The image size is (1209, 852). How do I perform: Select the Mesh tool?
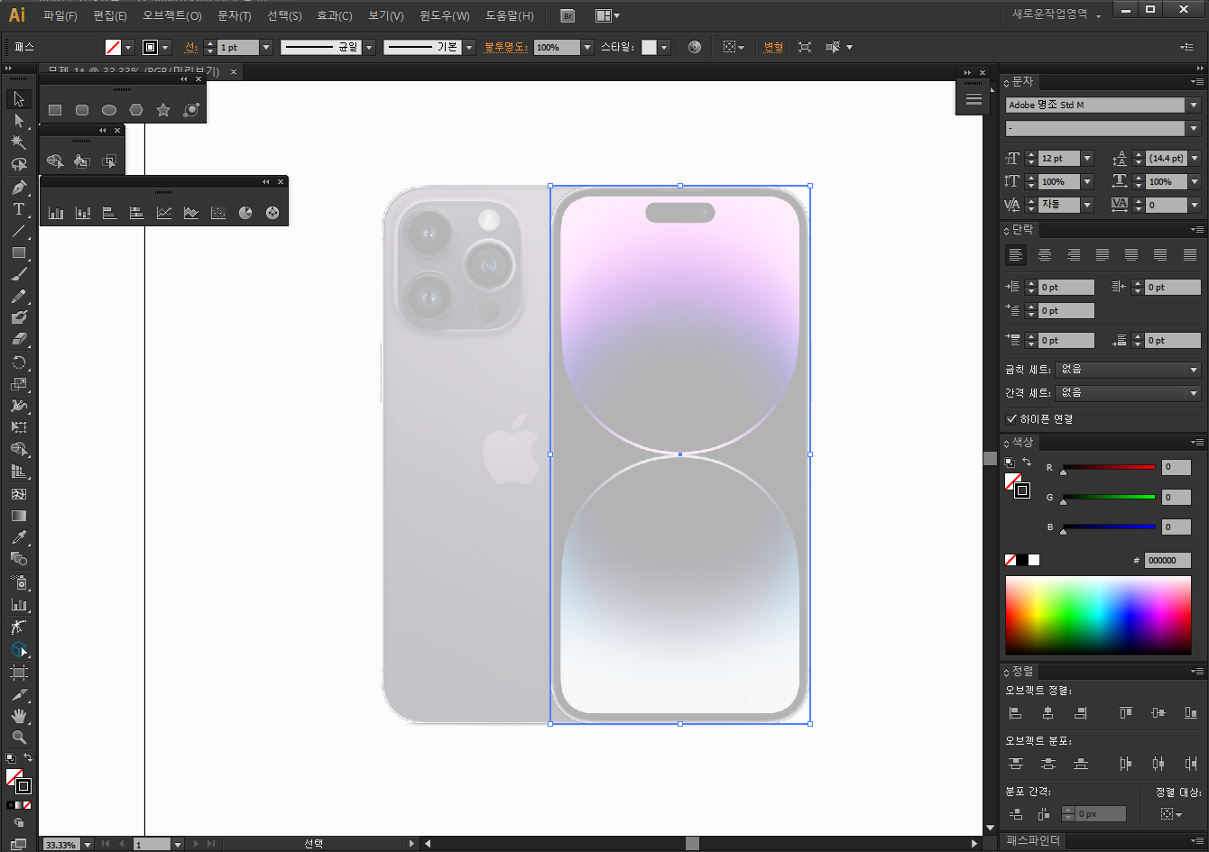point(19,494)
